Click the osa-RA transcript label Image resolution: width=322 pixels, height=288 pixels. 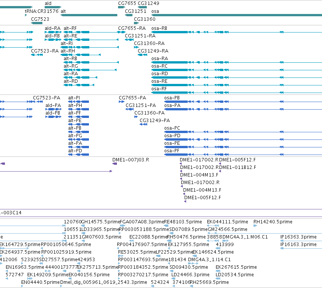click(160, 59)
